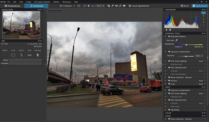
Task: Click the GPS location pin icon in the EXIF panel
Action: (38, 55)
